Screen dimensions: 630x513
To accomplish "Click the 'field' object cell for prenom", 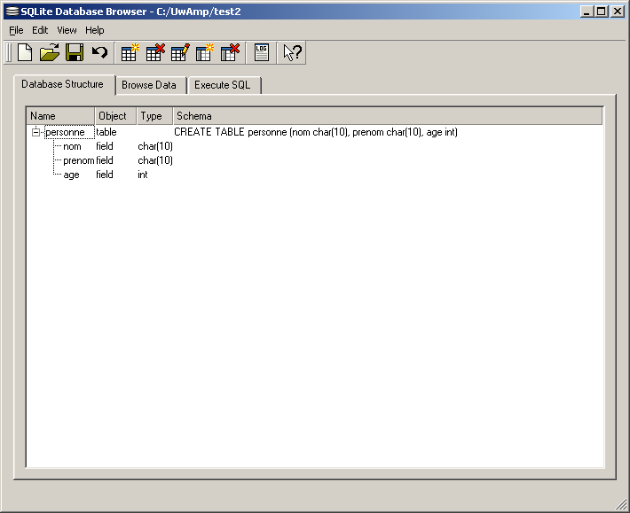I will [105, 160].
